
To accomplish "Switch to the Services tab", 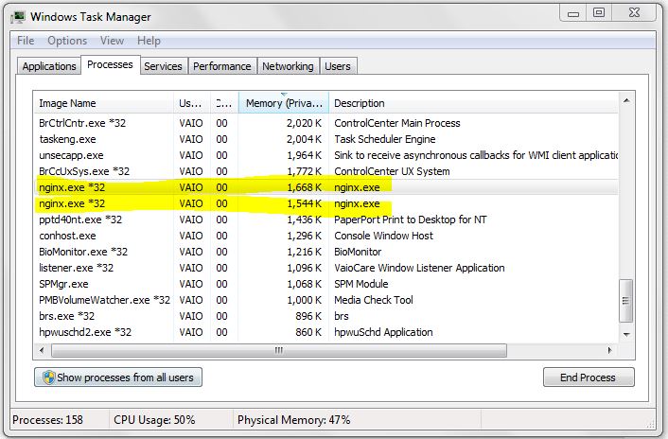I will [163, 66].
